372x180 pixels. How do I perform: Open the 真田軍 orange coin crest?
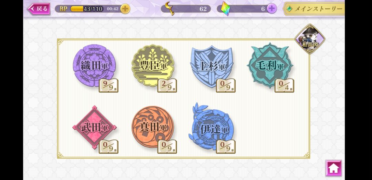(153, 127)
